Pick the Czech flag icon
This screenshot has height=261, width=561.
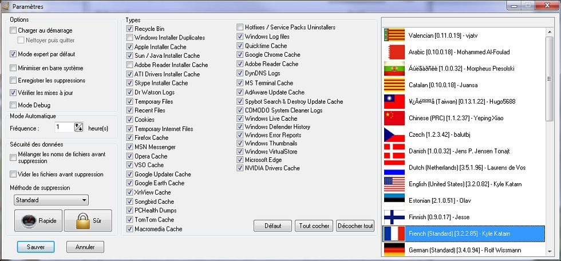point(394,135)
